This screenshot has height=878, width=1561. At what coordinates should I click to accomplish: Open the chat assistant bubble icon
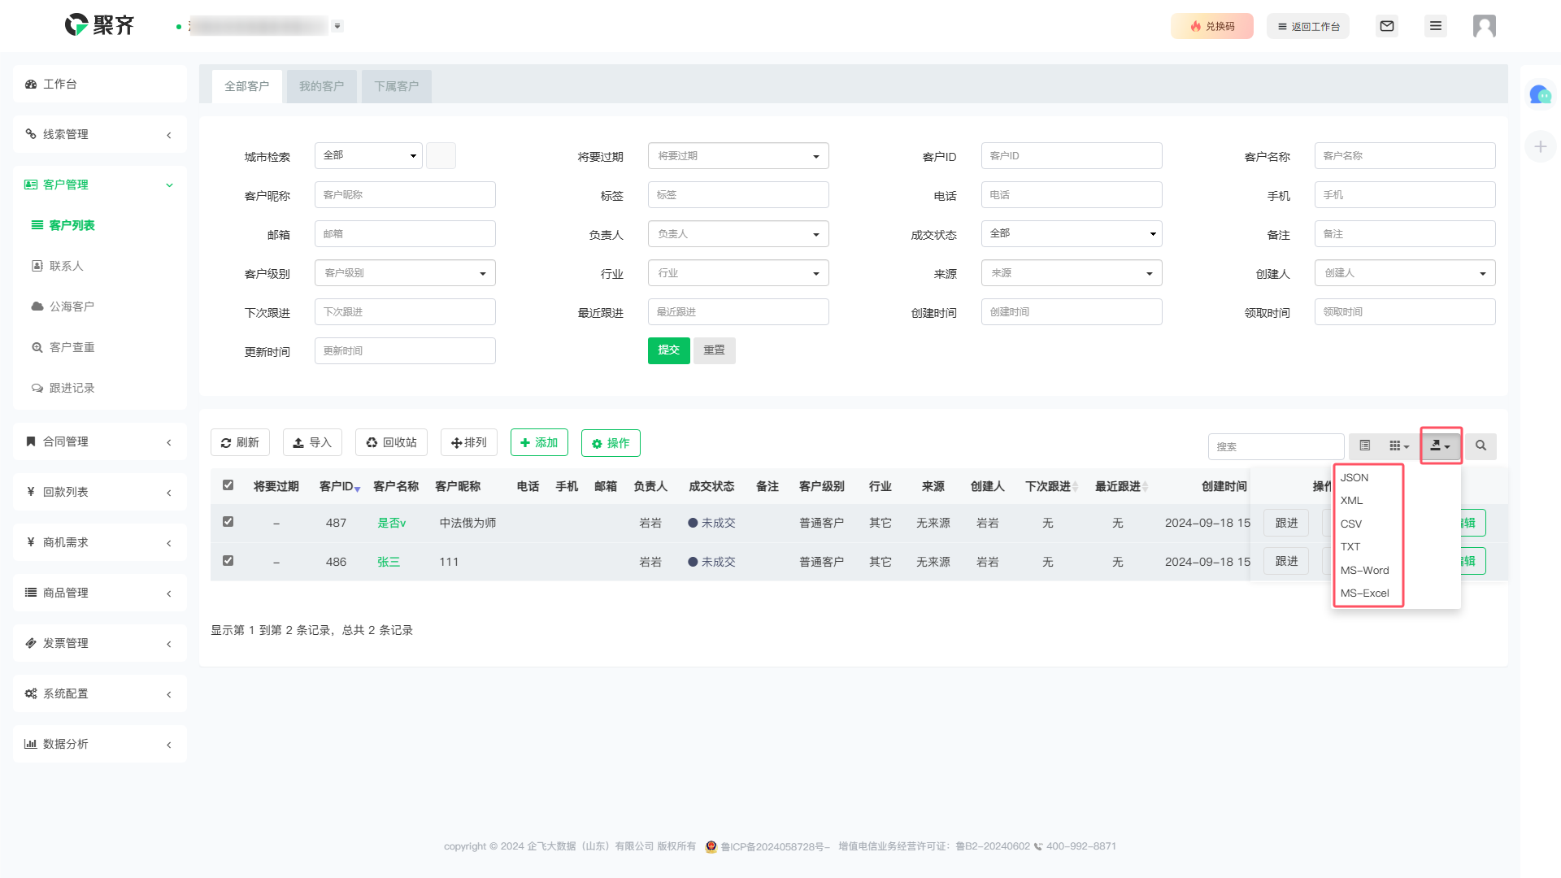(x=1540, y=95)
